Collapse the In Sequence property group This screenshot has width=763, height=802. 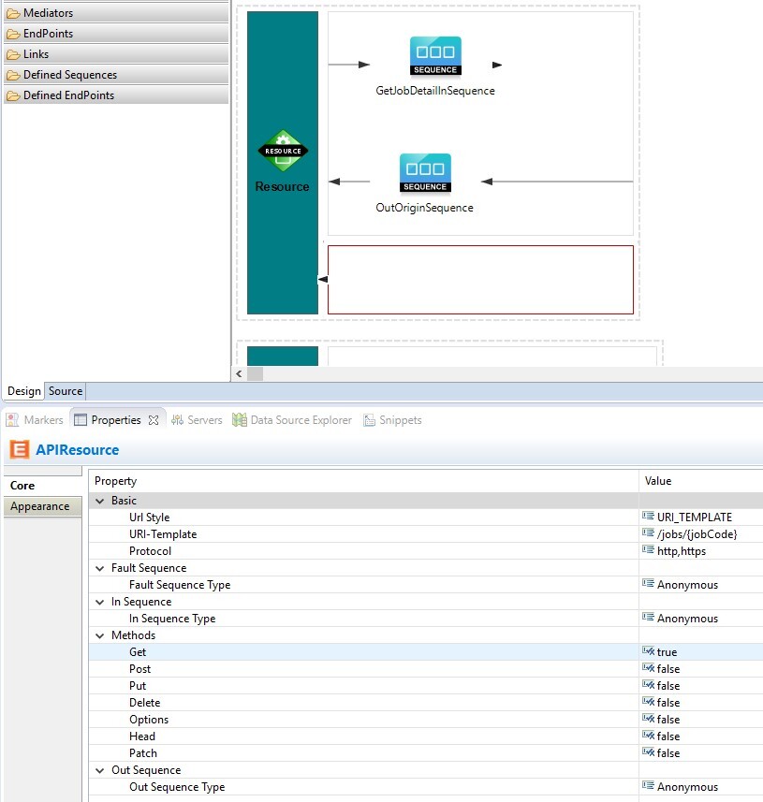(x=100, y=602)
